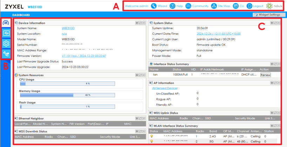Open the Dashboard sidebar icon

click(x=6, y=23)
